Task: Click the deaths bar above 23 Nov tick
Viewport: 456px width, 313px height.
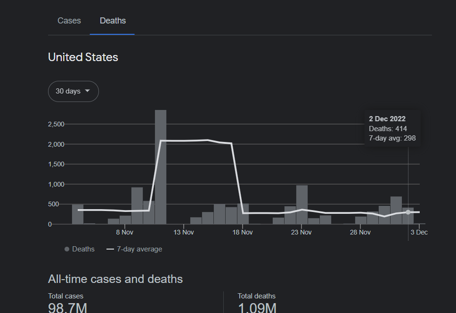Action: pyautogui.click(x=302, y=204)
